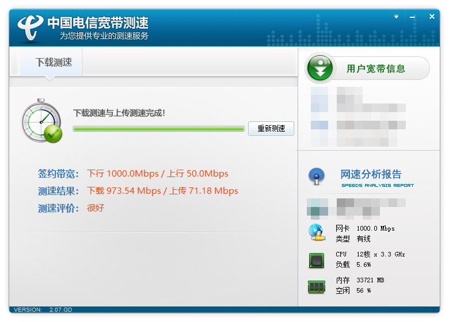Click the VERSION: 2.07.GD status text
This screenshot has height=322, width=449.
(43, 309)
